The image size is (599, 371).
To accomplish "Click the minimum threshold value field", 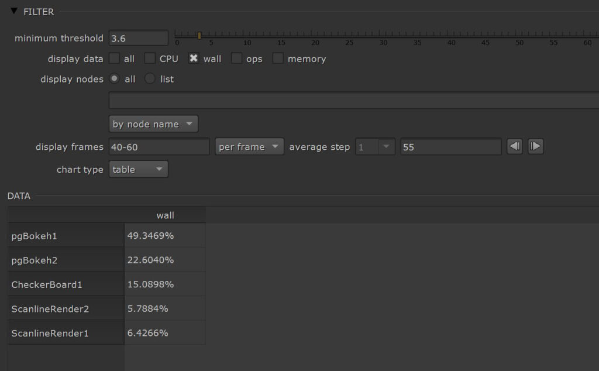I will (x=138, y=38).
